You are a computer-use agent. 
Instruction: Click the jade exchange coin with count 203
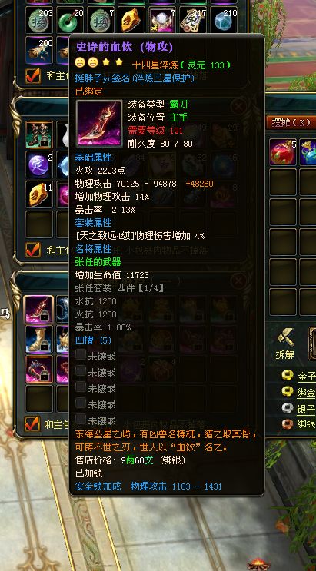pos(39,20)
